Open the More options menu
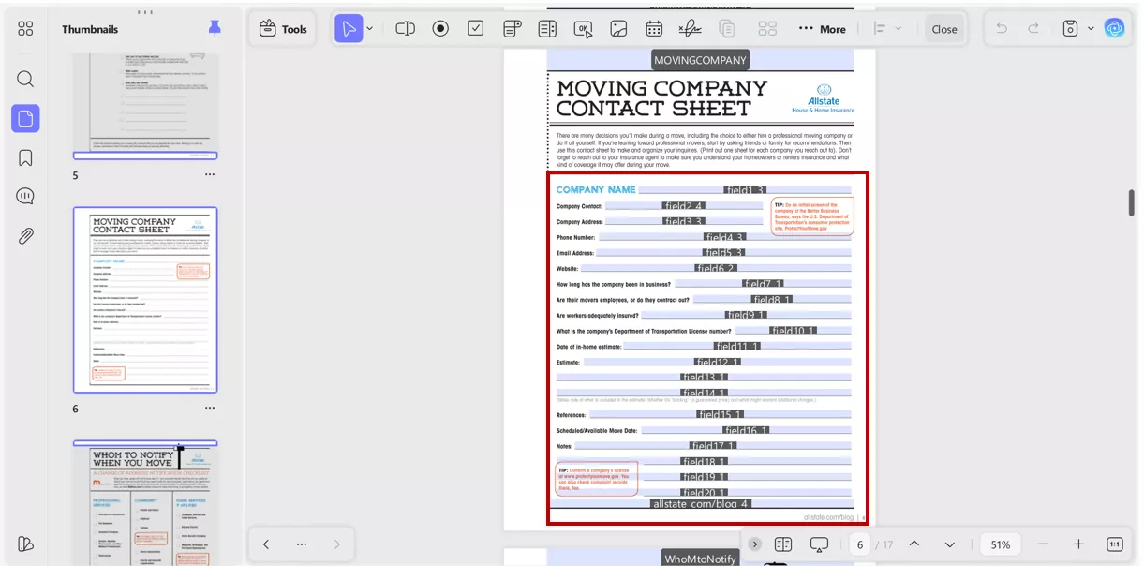Viewport: 1144px width, 566px height. 822,29
